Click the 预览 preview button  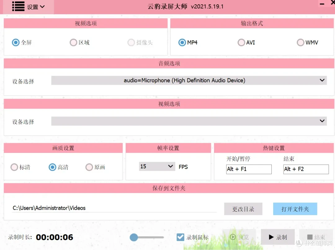click(239, 237)
